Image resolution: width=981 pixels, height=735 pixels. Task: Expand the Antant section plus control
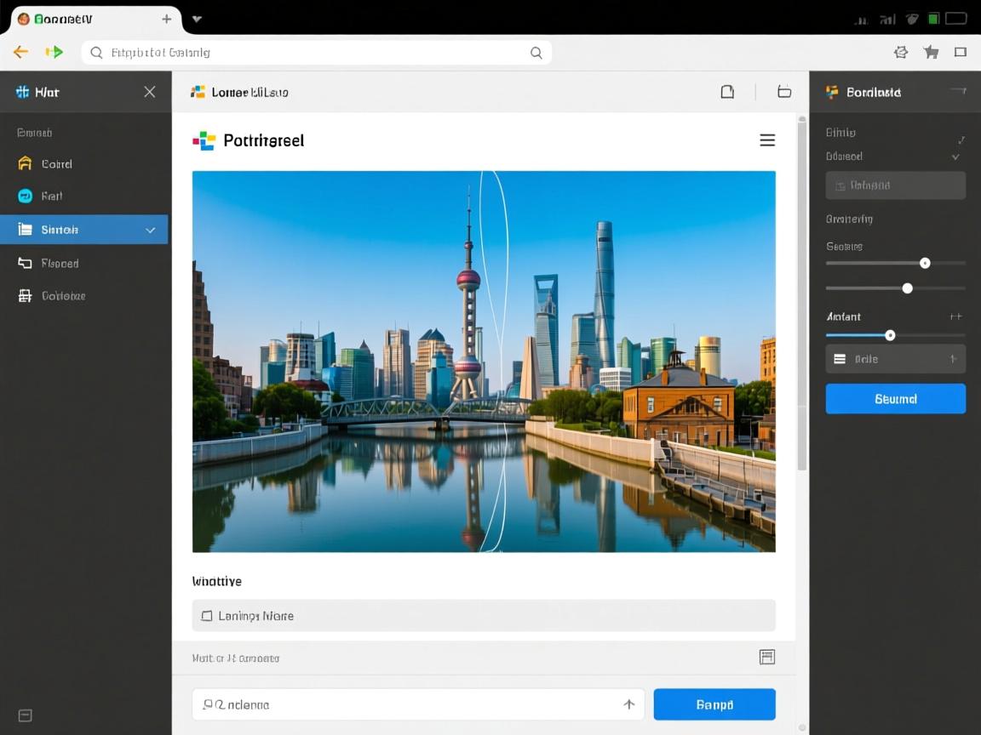pos(955,316)
